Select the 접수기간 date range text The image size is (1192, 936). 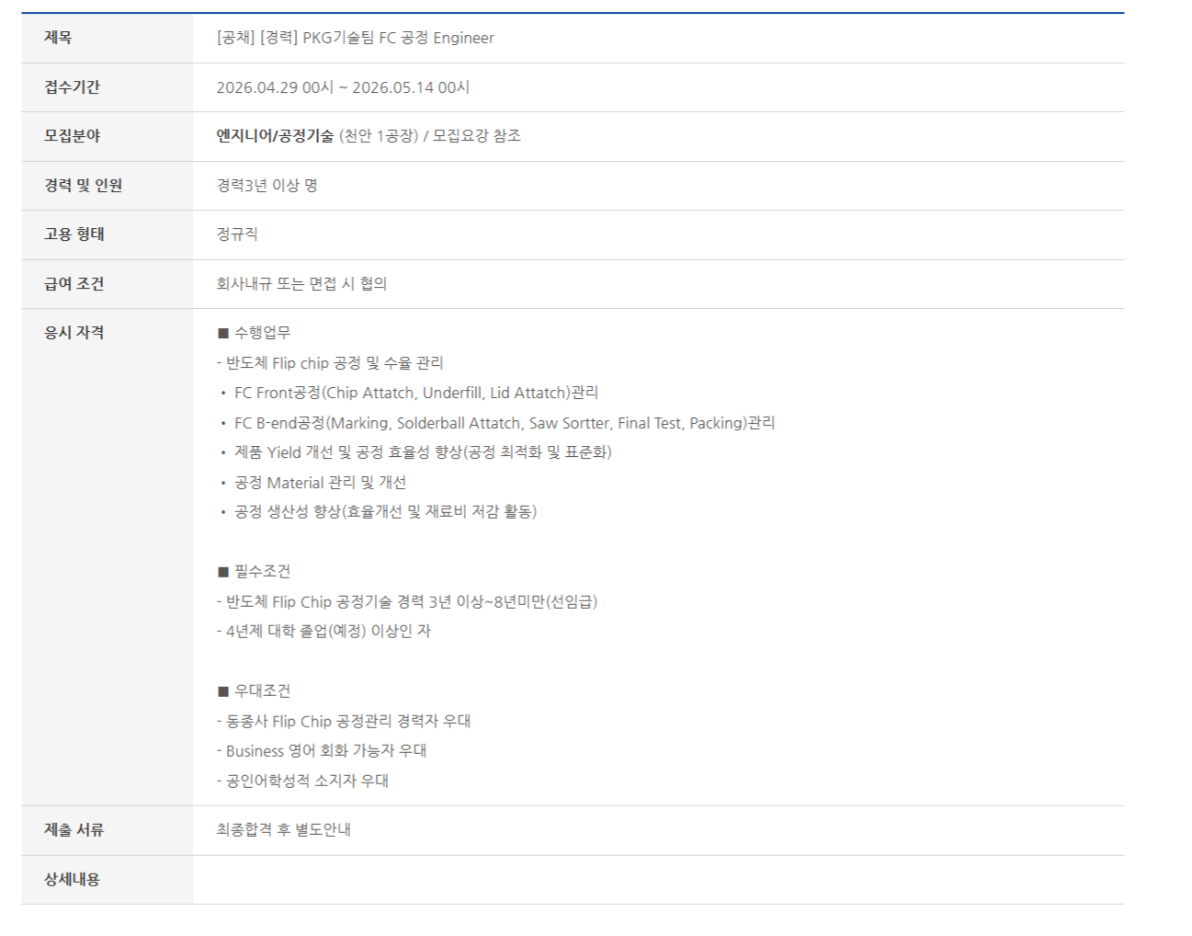(x=343, y=87)
